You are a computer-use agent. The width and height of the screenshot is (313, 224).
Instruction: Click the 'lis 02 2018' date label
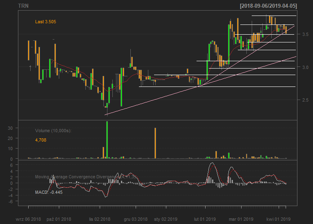[100, 219]
